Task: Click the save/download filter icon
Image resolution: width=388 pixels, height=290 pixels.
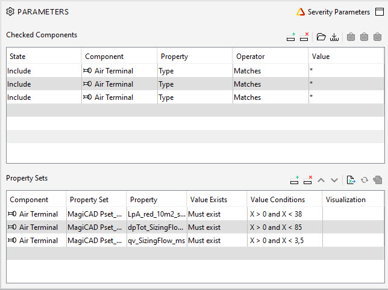Action: (334, 37)
